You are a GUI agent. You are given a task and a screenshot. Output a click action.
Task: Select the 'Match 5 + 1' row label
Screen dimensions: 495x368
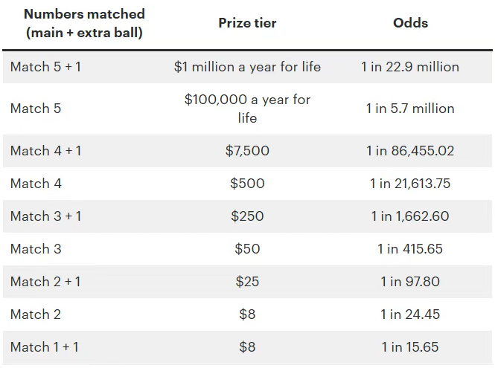[46, 67]
